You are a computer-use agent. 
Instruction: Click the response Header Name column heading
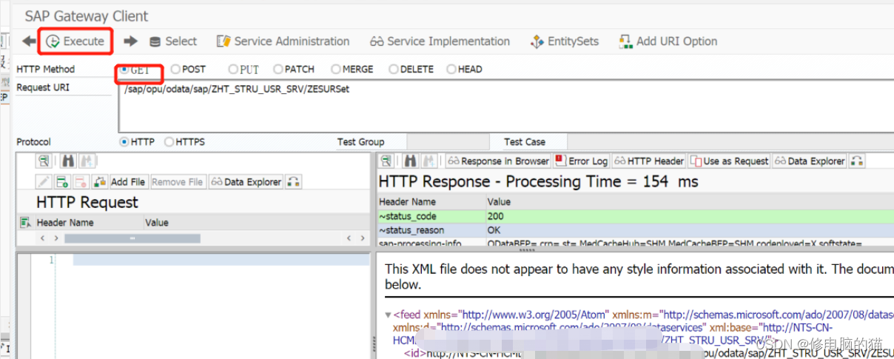tap(407, 202)
